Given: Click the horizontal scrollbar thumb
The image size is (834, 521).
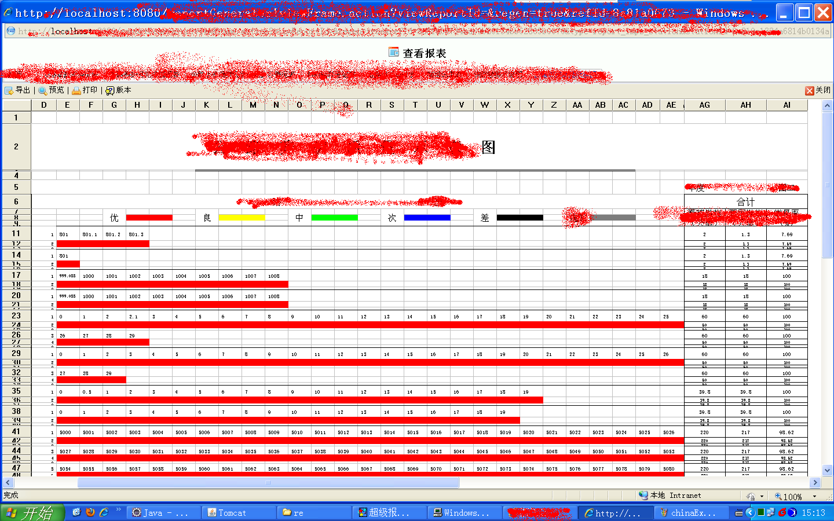Looking at the screenshot, I should point(268,482).
